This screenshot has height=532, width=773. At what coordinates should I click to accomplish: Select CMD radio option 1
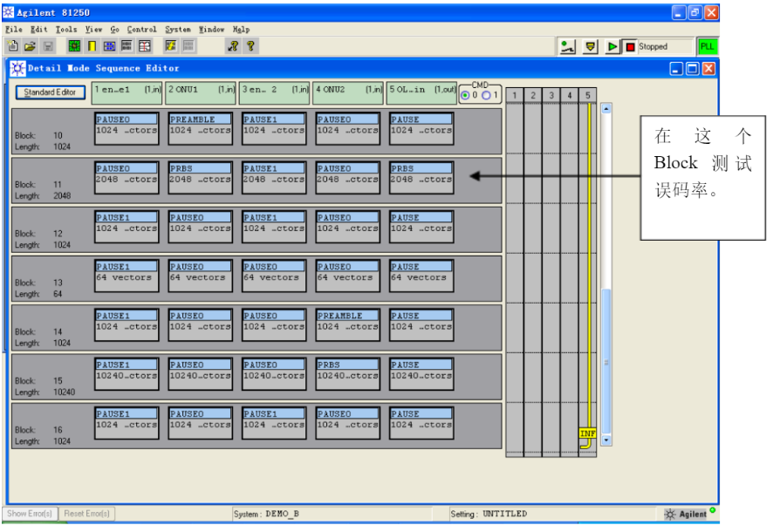pos(488,94)
